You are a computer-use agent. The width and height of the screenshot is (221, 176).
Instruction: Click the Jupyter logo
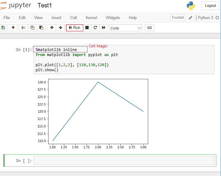pyautogui.click(x=15, y=5)
